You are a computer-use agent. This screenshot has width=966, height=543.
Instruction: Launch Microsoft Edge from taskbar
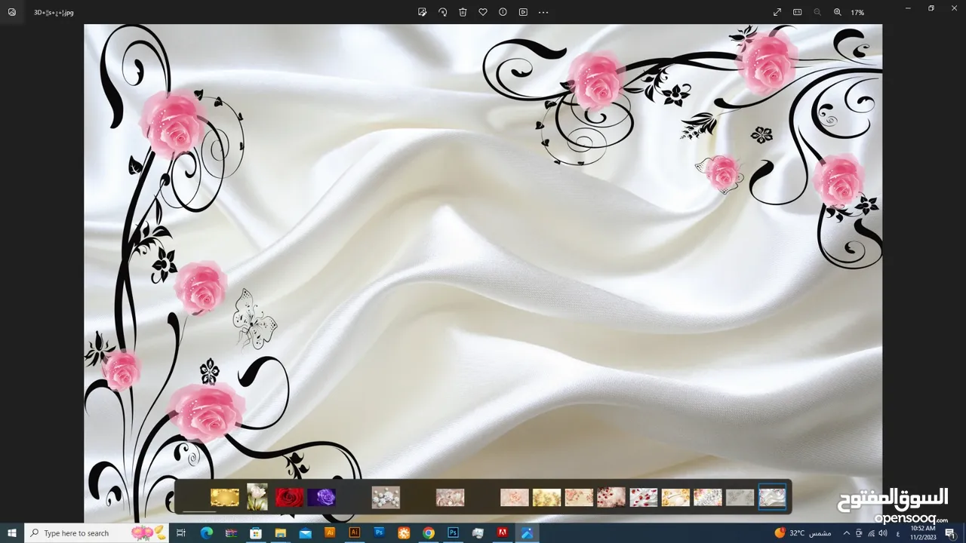tap(206, 533)
